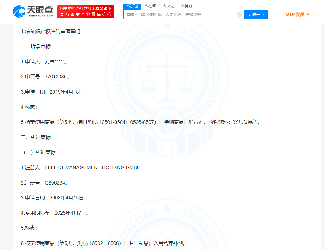325x250 pixels.
Task: Click the registrant EFFECT MANAGEMENT HOLDING GMBH
Action: [93, 167]
